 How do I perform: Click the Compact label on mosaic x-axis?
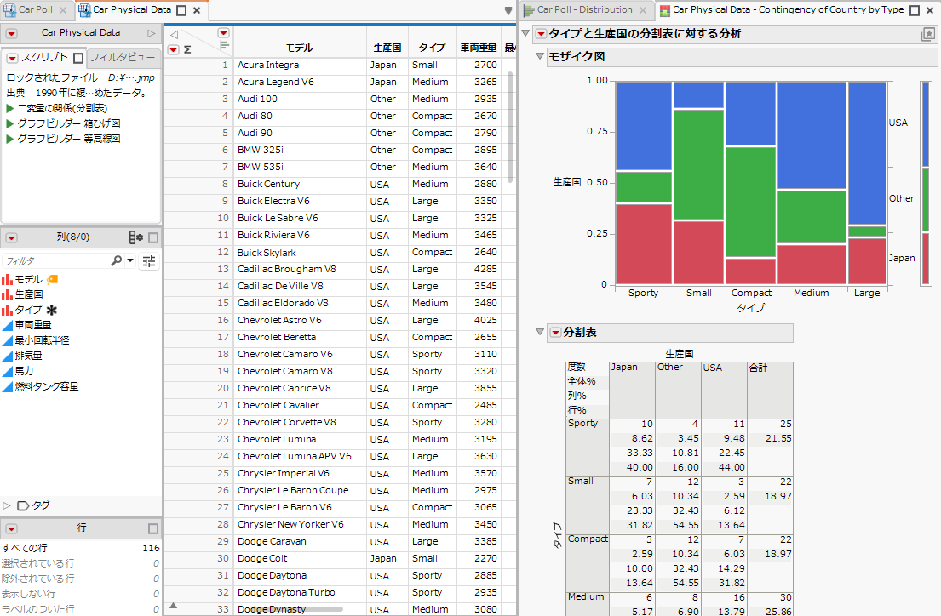[751, 293]
